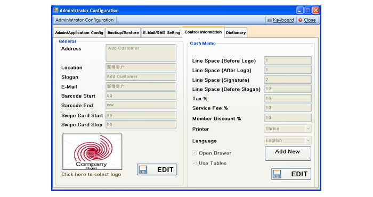This screenshot has height=197, width=373.
Task: Open the Printer dropdown
Action: 309,129
